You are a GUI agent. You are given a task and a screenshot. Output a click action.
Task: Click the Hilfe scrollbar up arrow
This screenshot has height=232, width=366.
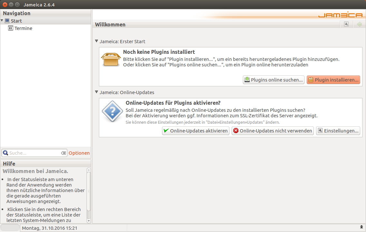89,170
